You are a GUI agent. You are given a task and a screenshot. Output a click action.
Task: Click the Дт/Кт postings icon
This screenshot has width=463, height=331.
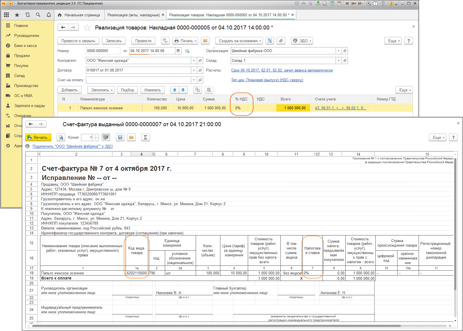[x=165, y=41]
